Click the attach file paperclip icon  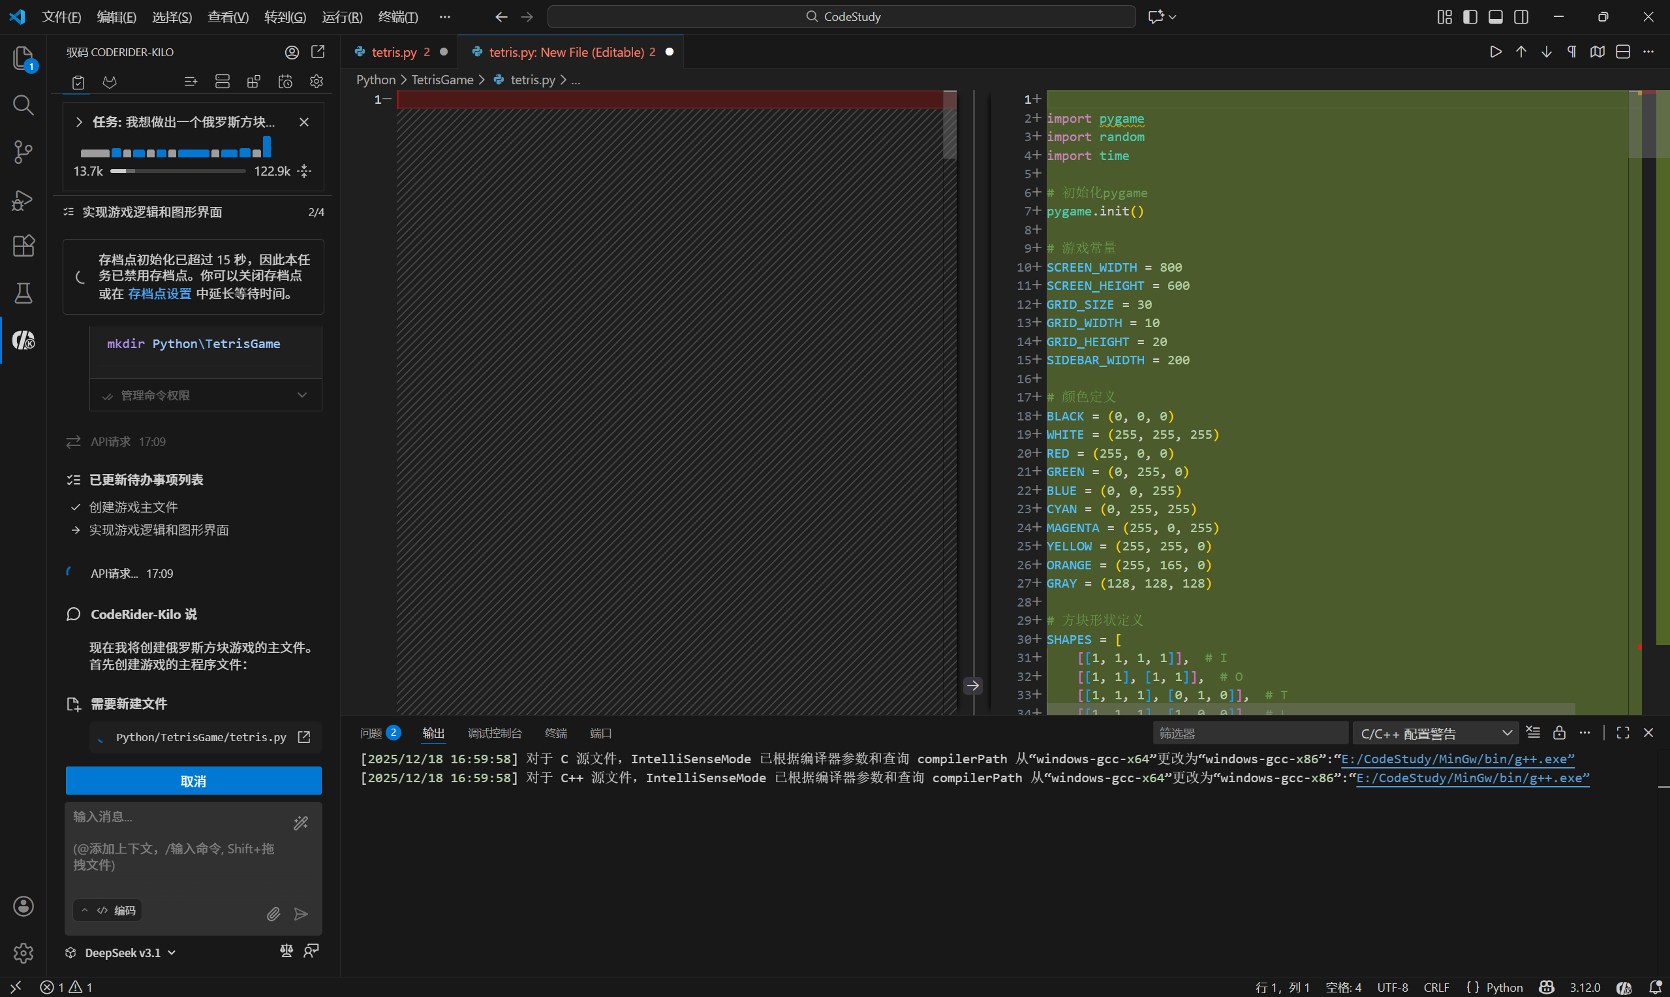click(273, 913)
